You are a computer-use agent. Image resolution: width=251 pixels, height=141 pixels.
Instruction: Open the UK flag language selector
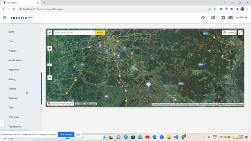click(230, 18)
